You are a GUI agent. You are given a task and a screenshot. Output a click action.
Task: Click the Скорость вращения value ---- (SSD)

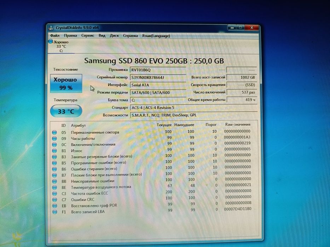(242, 85)
